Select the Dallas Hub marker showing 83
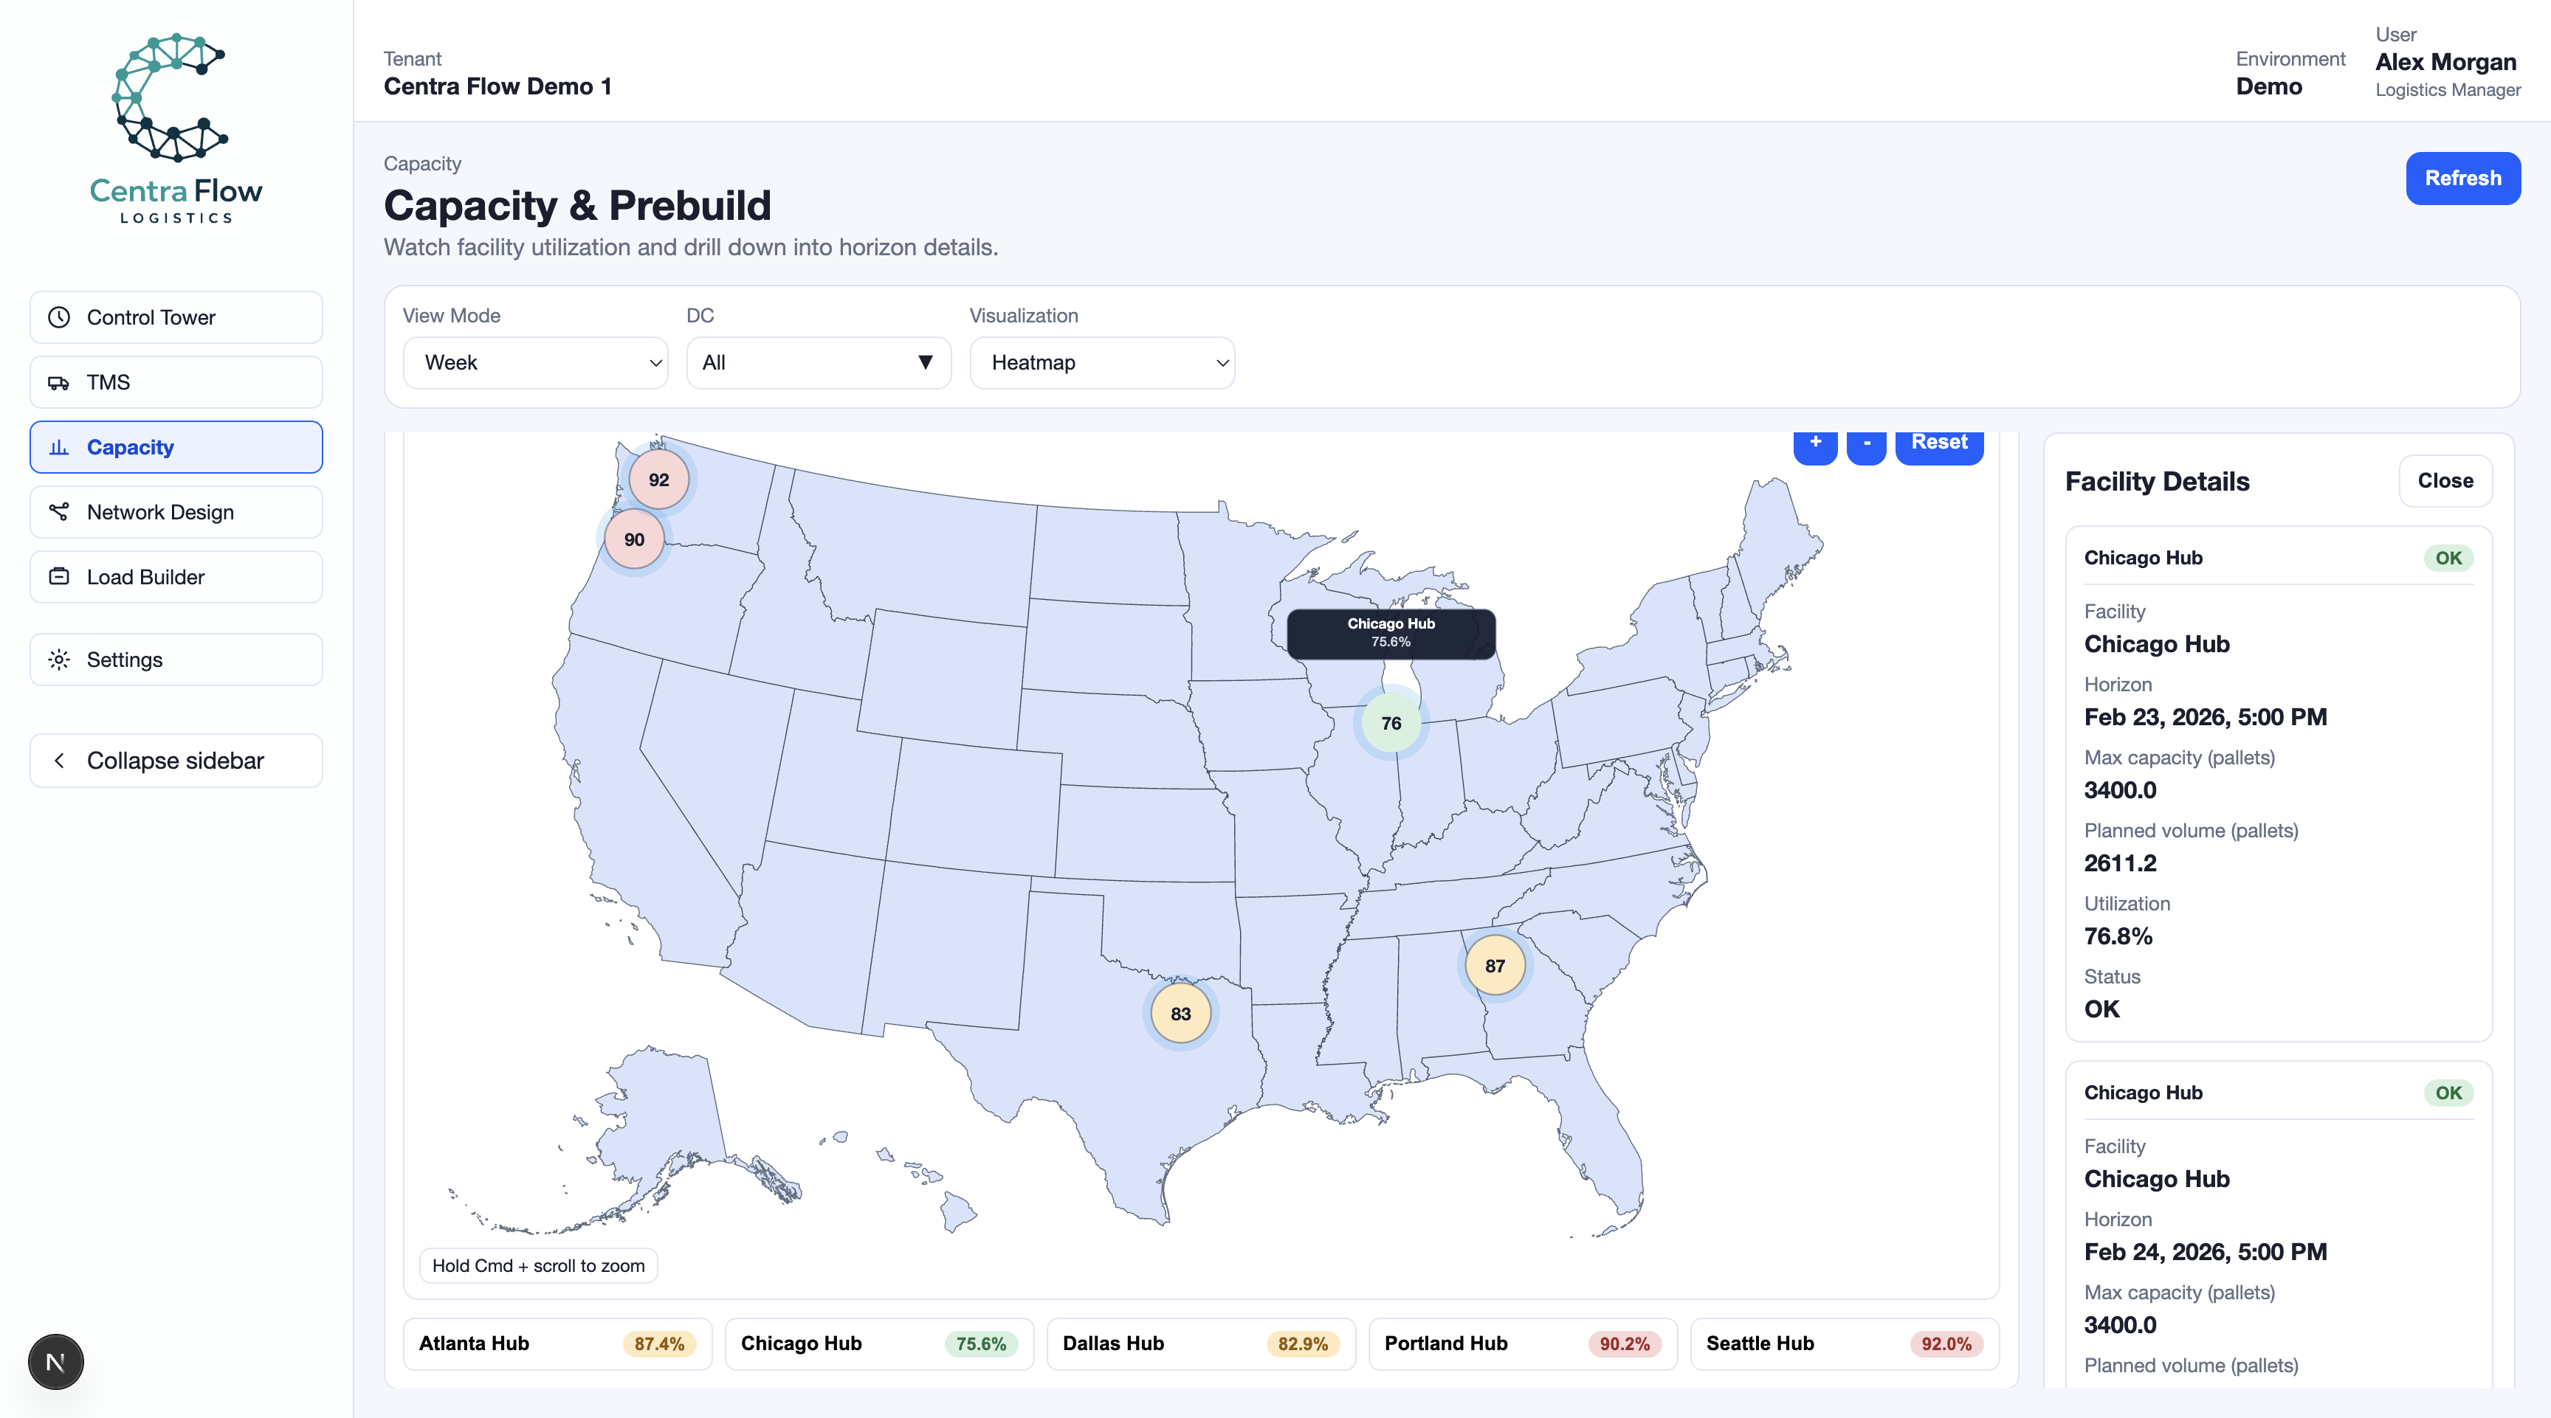2551x1418 pixels. click(1180, 1012)
